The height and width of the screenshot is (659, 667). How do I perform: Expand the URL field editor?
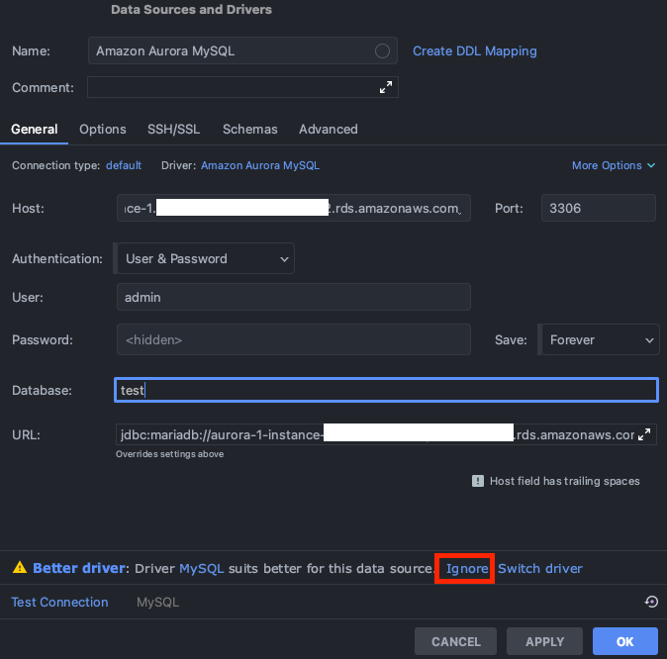tap(644, 434)
